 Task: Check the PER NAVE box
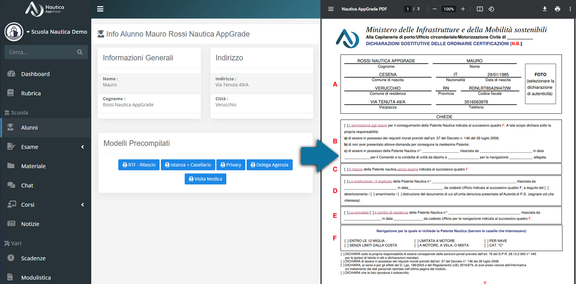click(486, 241)
